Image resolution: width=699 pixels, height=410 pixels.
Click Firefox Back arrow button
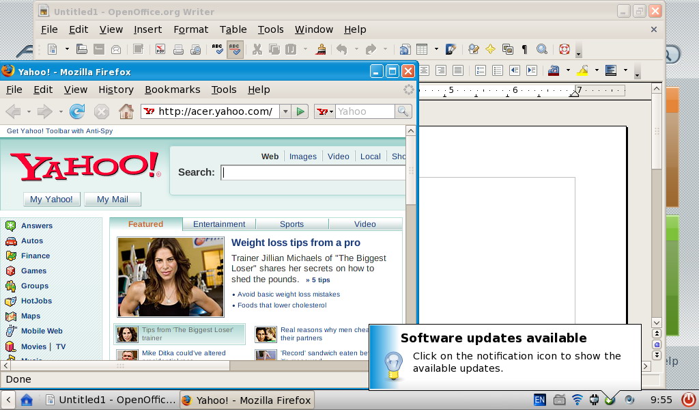coord(14,111)
